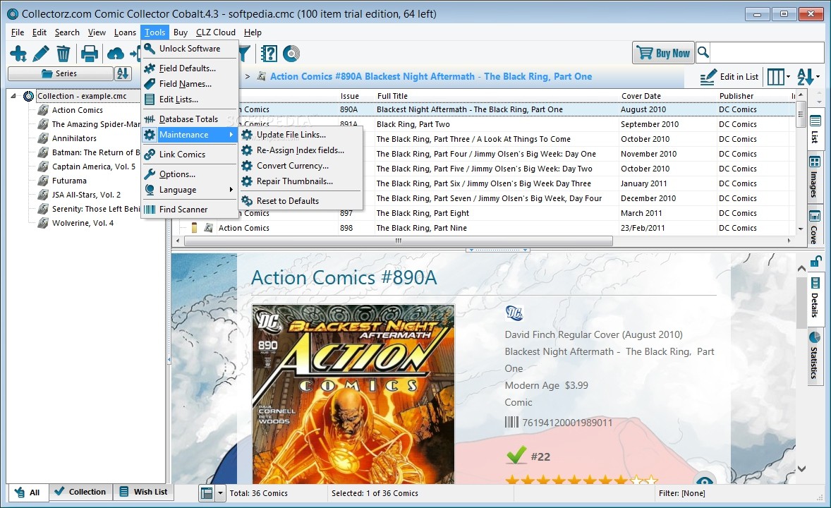Choose Find Scanner menu entry

pos(190,210)
